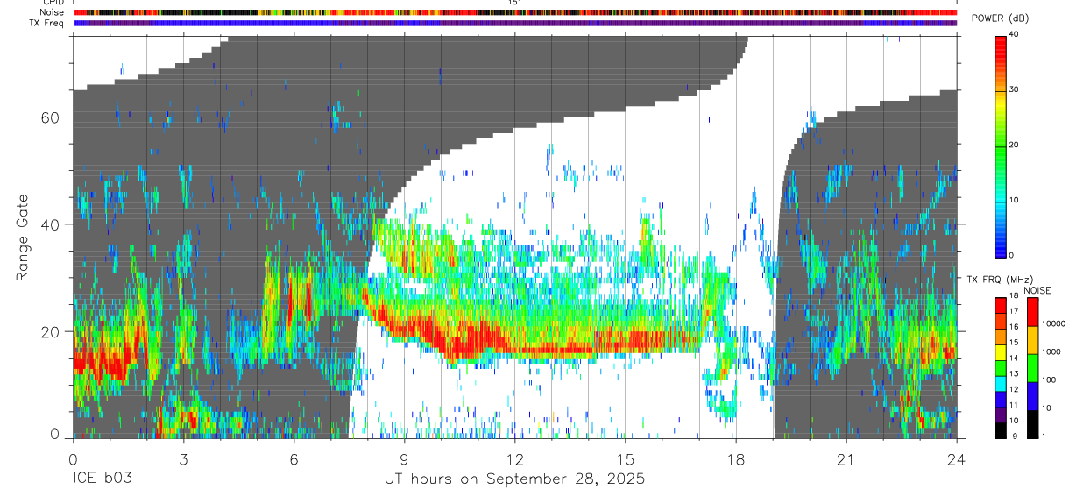Viewport: 1076px width, 497px height.
Task: Click the '30' value on the POWER scale
Action: pyautogui.click(x=1014, y=90)
